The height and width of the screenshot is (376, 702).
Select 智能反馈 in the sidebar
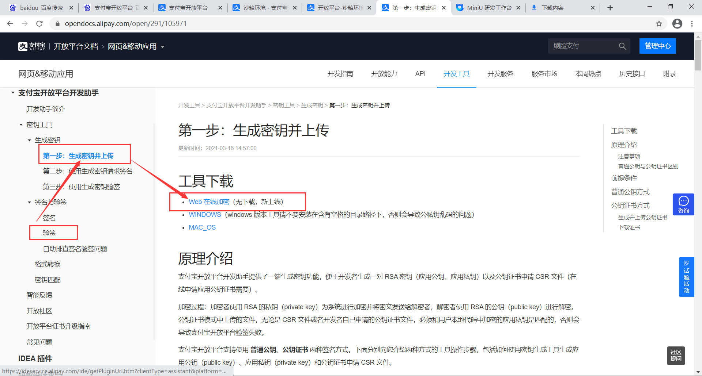pos(39,295)
